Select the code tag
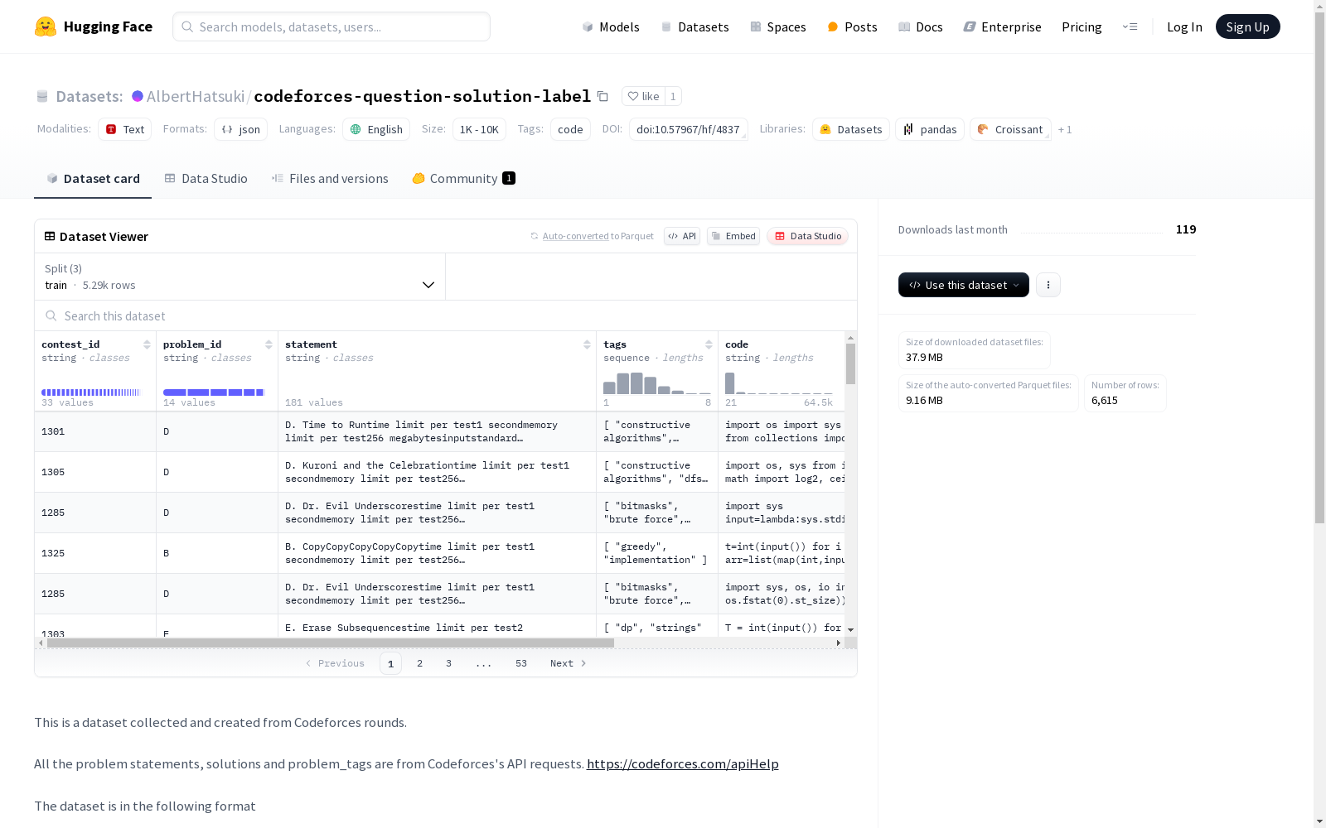This screenshot has height=828, width=1326. tap(570, 129)
